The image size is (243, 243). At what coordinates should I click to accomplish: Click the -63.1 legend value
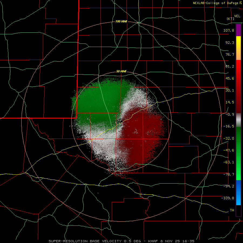click(x=229, y=162)
